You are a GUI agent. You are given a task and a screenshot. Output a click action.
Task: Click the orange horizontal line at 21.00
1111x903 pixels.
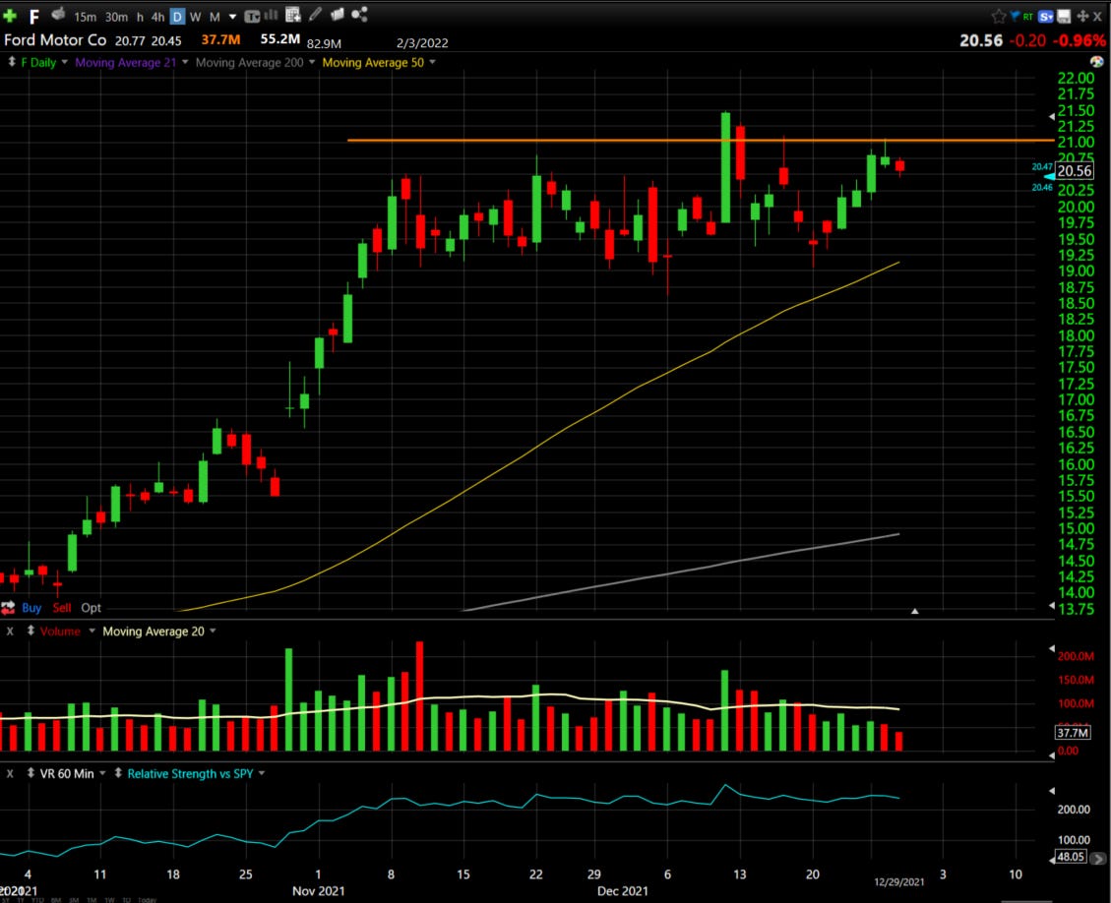point(700,141)
